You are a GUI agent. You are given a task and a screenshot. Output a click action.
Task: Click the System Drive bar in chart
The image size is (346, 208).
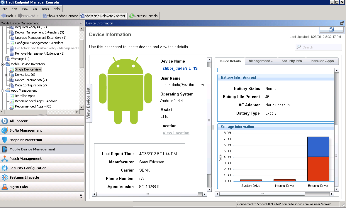coord(251,180)
